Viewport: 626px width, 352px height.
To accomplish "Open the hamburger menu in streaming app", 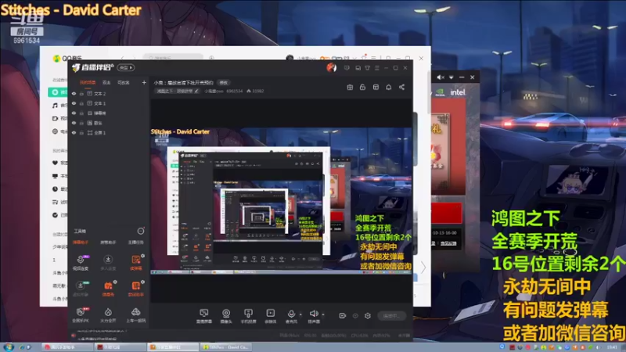I will [377, 68].
